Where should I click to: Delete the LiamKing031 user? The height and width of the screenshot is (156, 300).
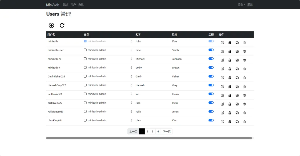(244, 122)
